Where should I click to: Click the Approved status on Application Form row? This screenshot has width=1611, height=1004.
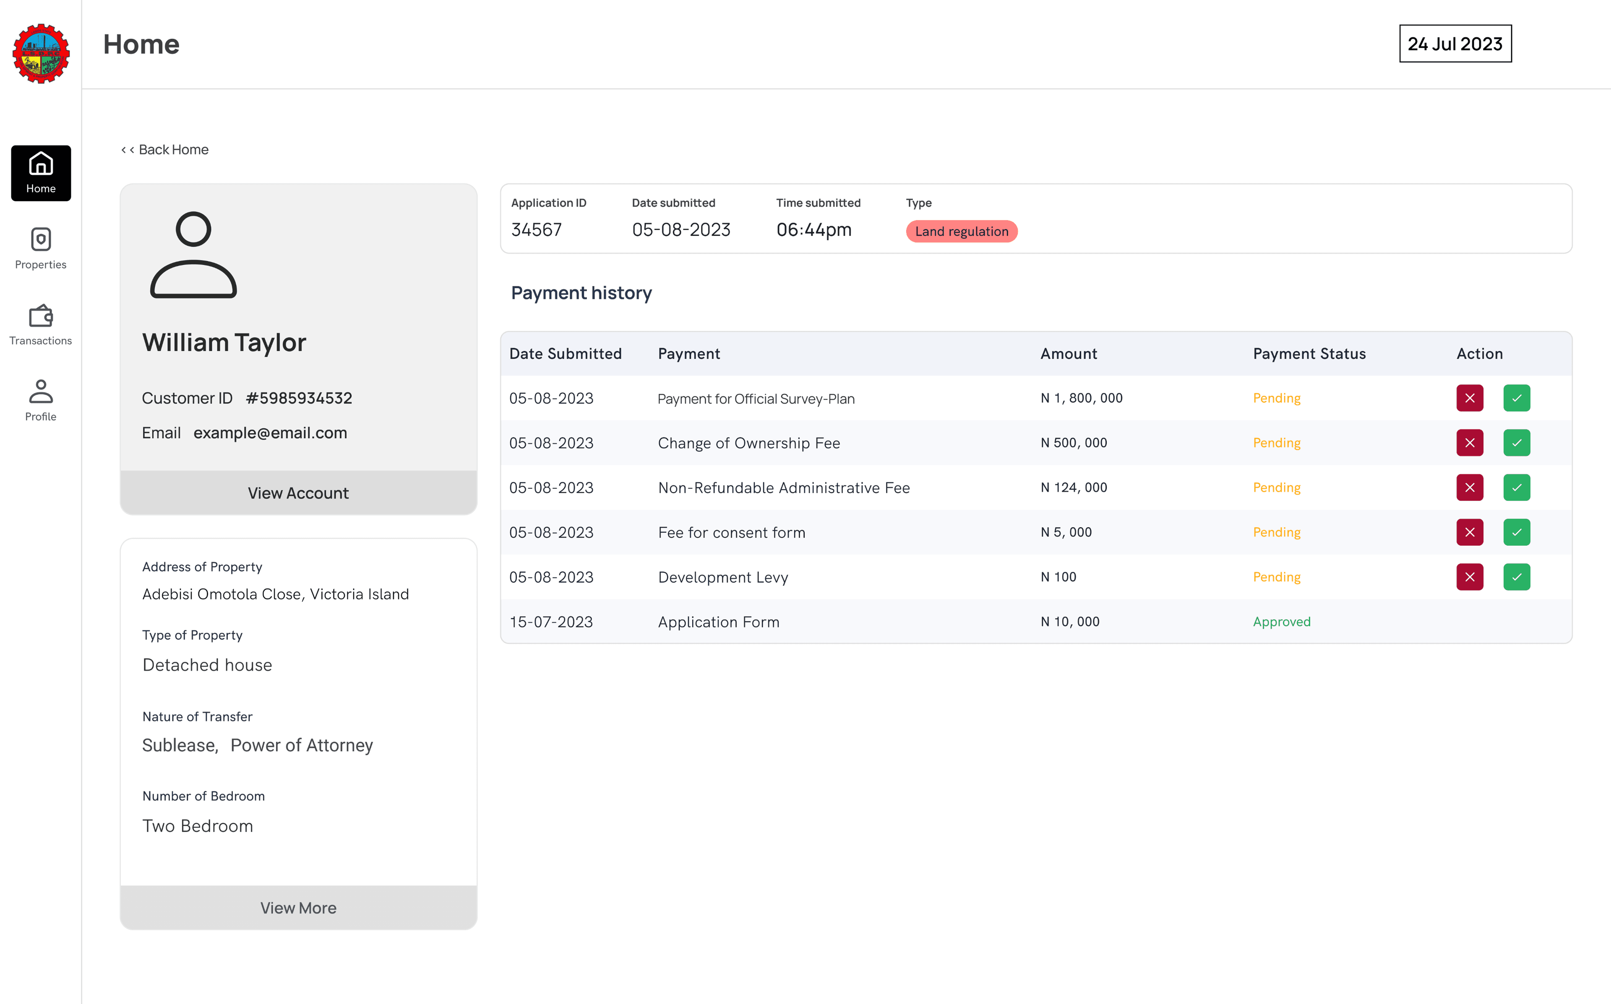pyautogui.click(x=1282, y=622)
